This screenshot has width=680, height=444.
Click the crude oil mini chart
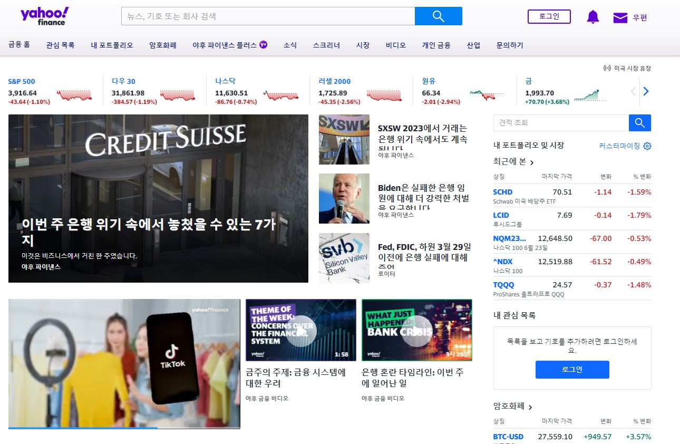point(487,95)
